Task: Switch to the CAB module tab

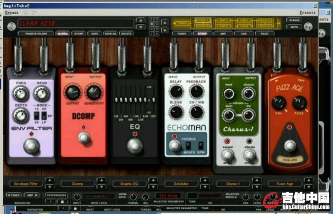Action: click(244, 33)
